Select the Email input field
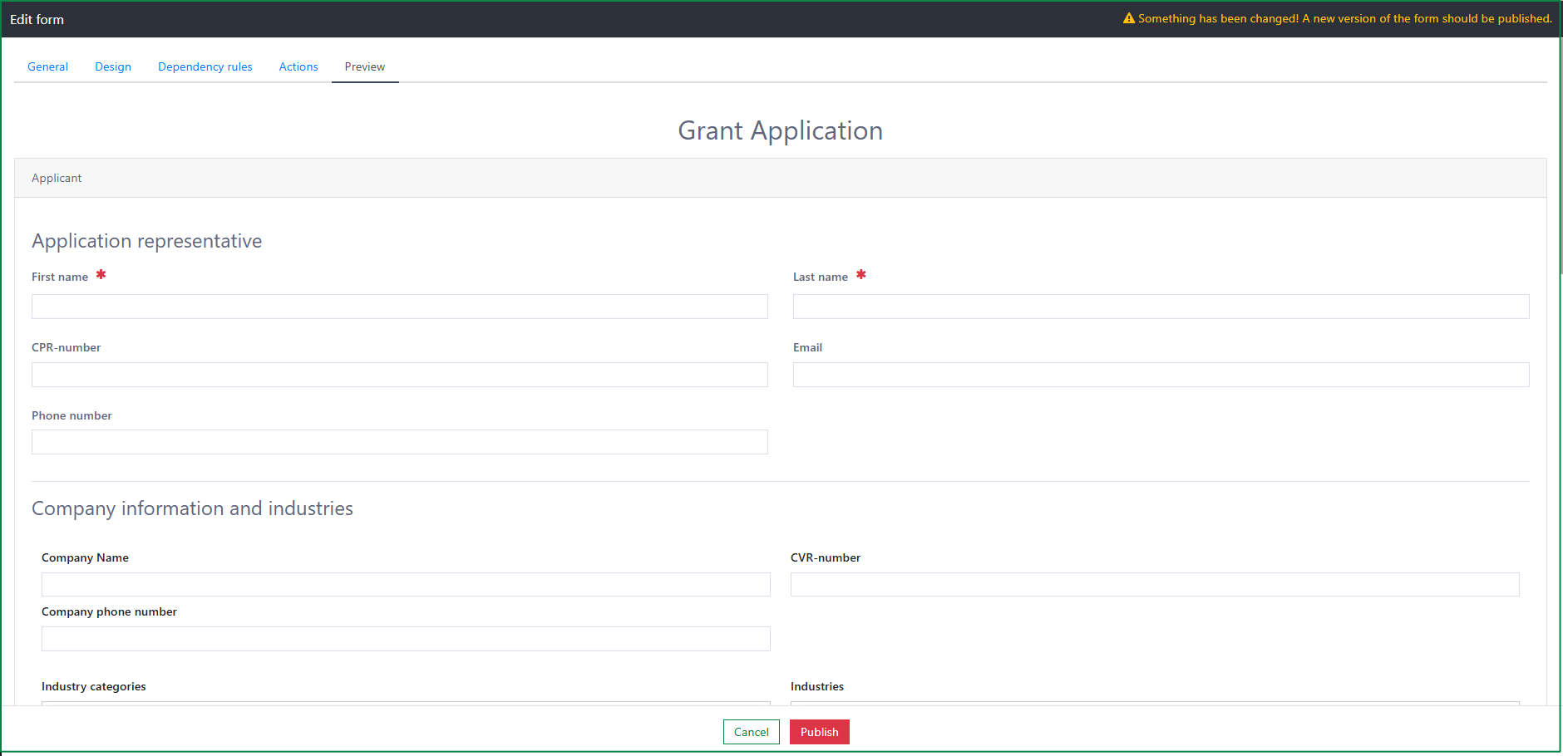 point(1161,375)
